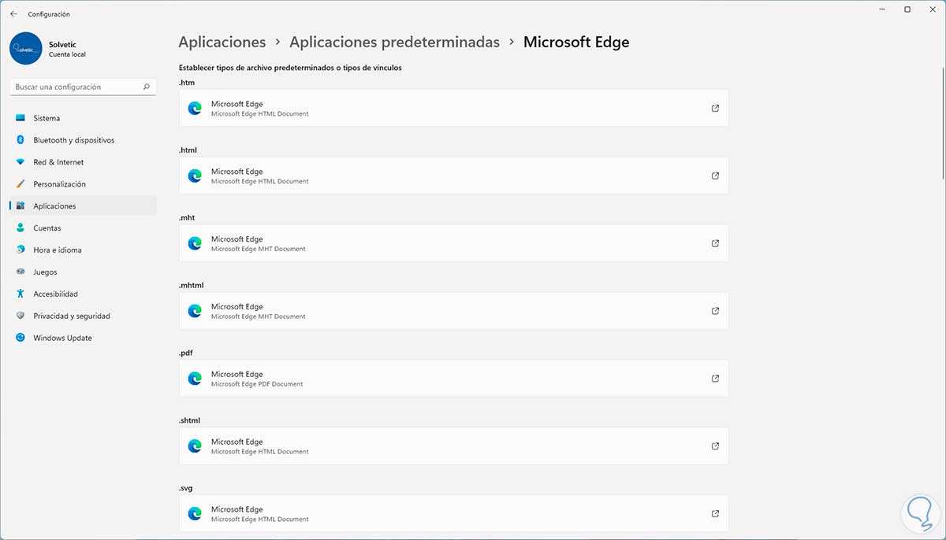Click the Edge icon in .html row
The width and height of the screenshot is (946, 540).
pyautogui.click(x=195, y=176)
